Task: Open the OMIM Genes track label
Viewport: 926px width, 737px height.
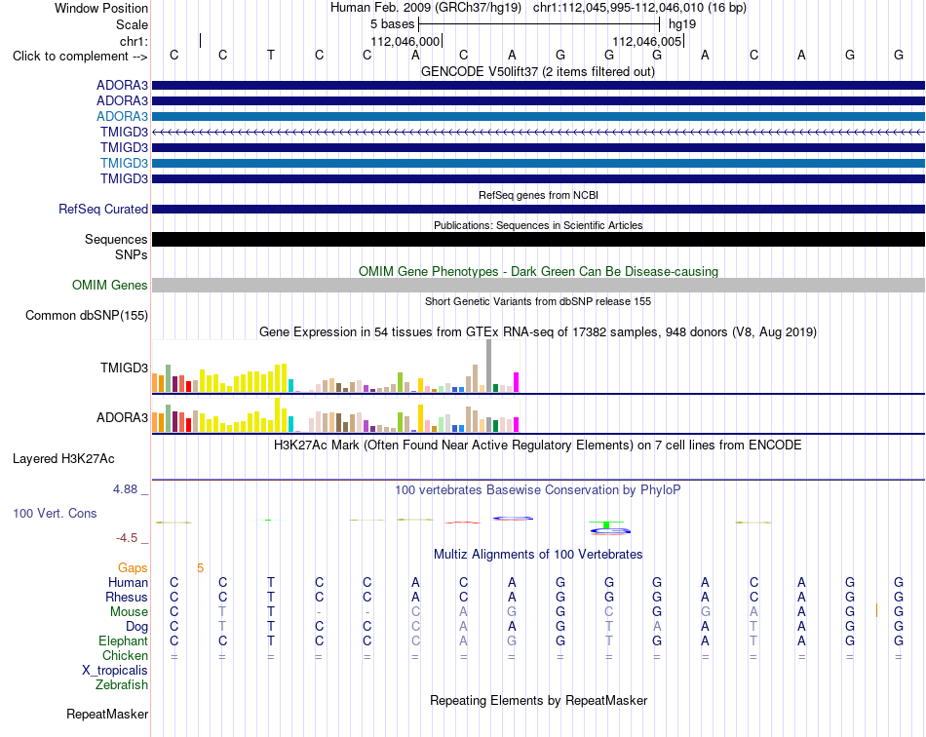Action: click(x=110, y=286)
